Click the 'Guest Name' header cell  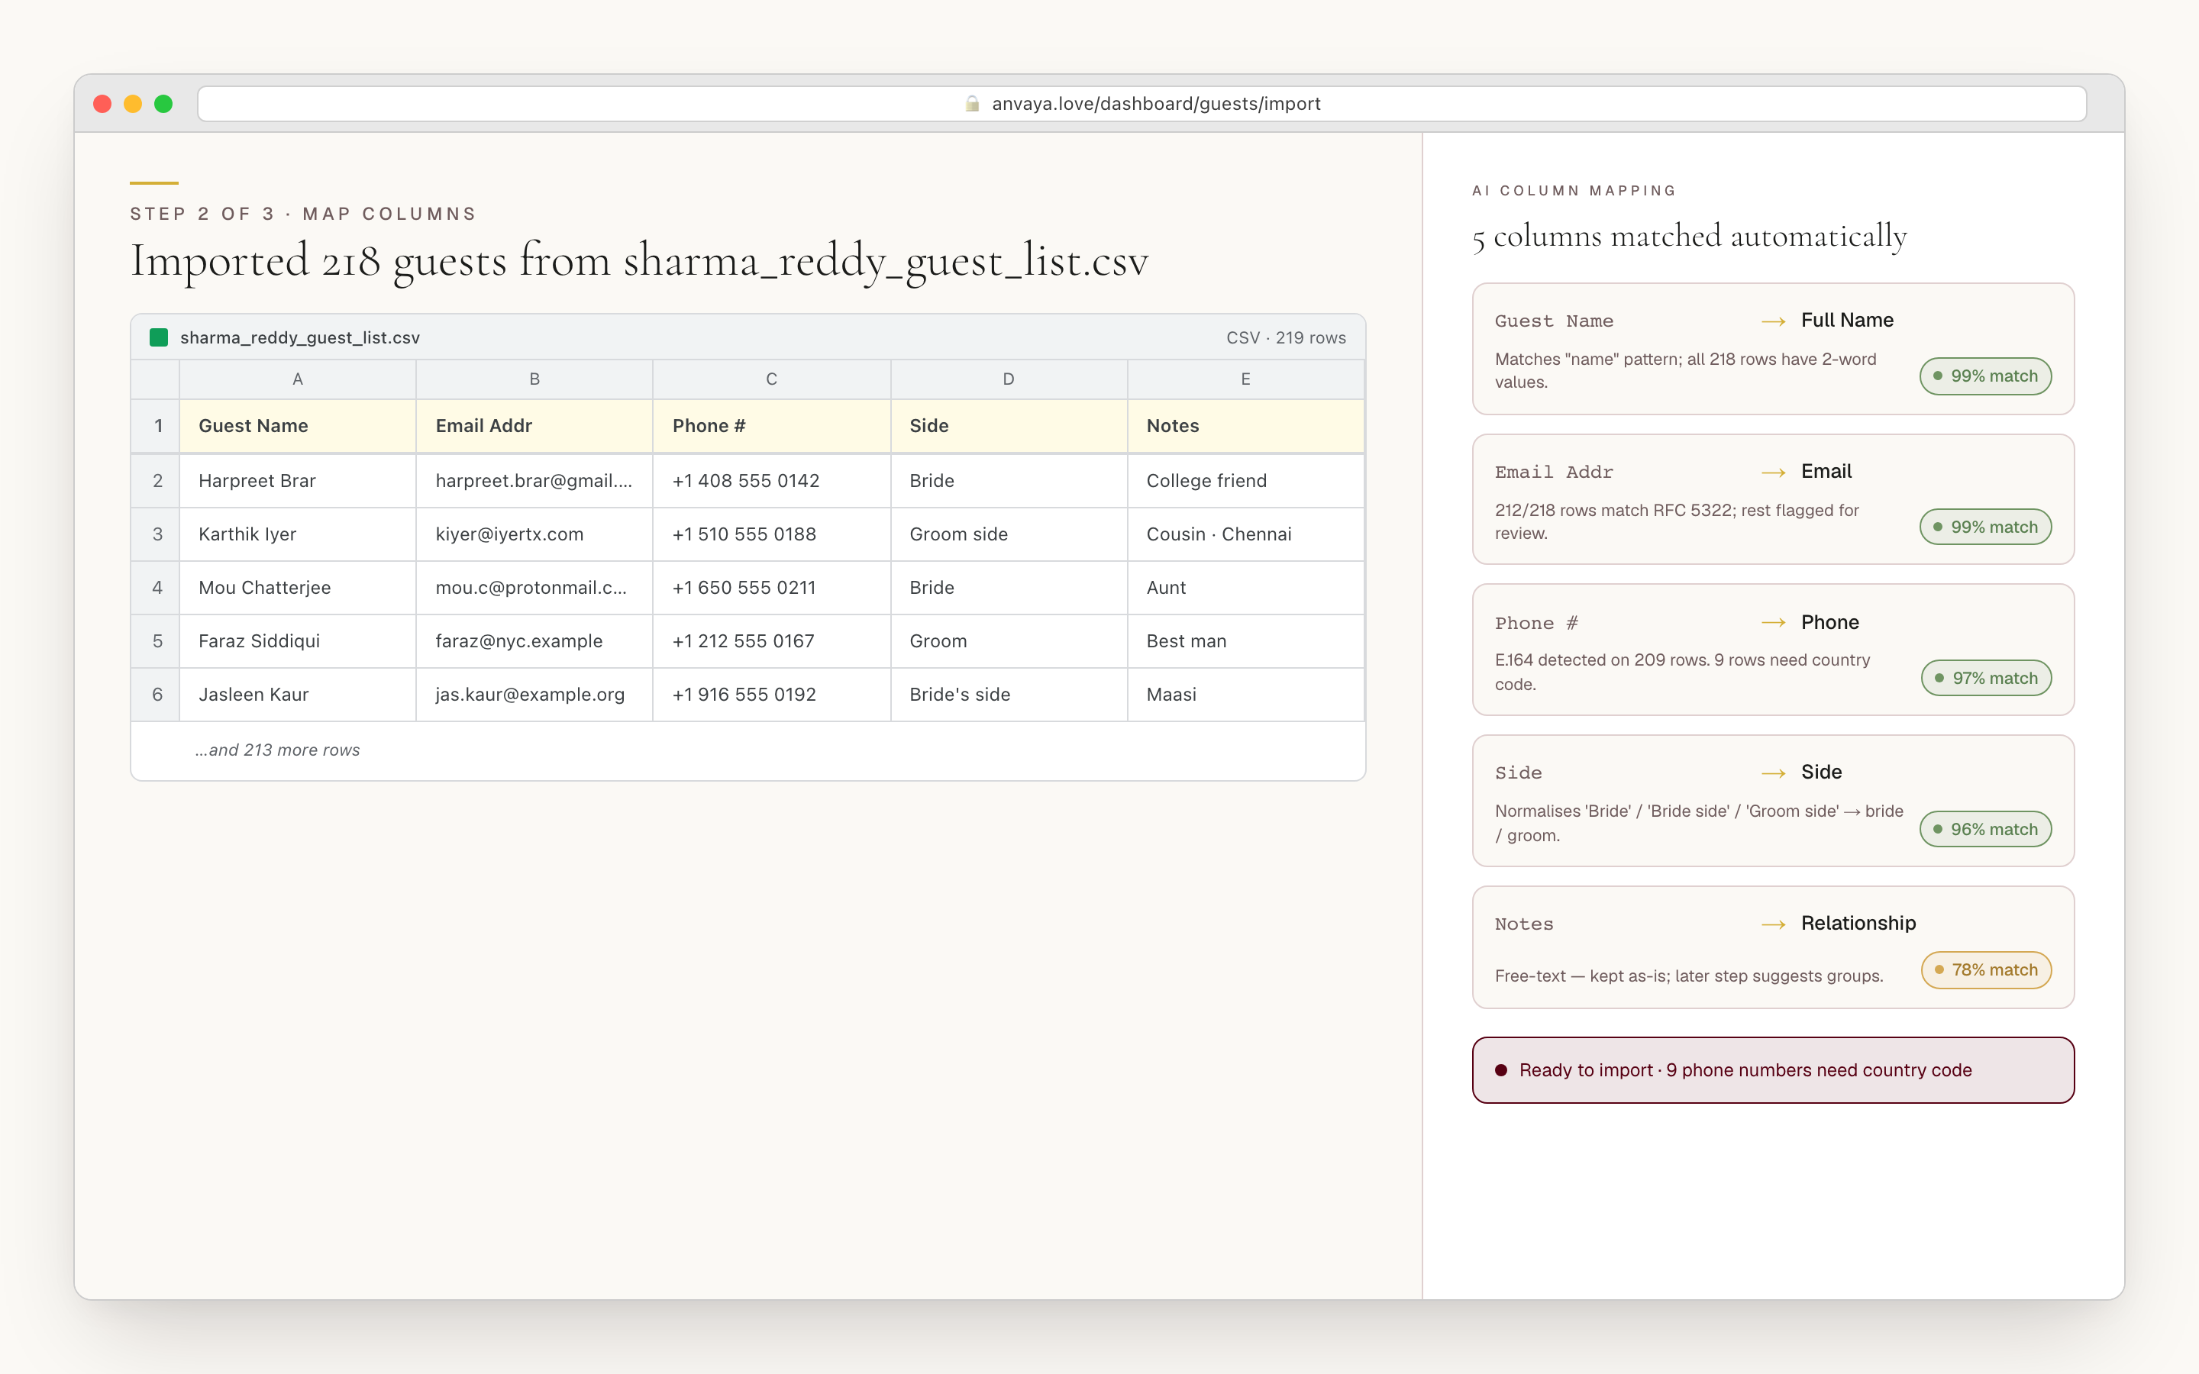[297, 426]
